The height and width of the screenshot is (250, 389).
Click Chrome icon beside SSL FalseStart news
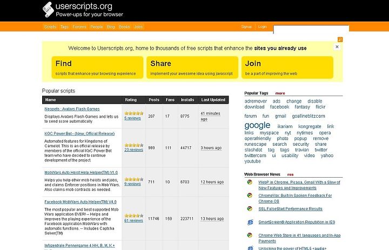click(250, 209)
